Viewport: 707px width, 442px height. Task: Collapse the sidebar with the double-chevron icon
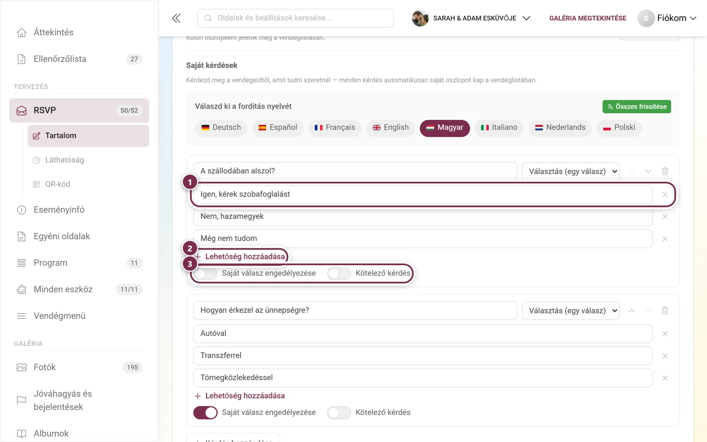pyautogui.click(x=176, y=18)
